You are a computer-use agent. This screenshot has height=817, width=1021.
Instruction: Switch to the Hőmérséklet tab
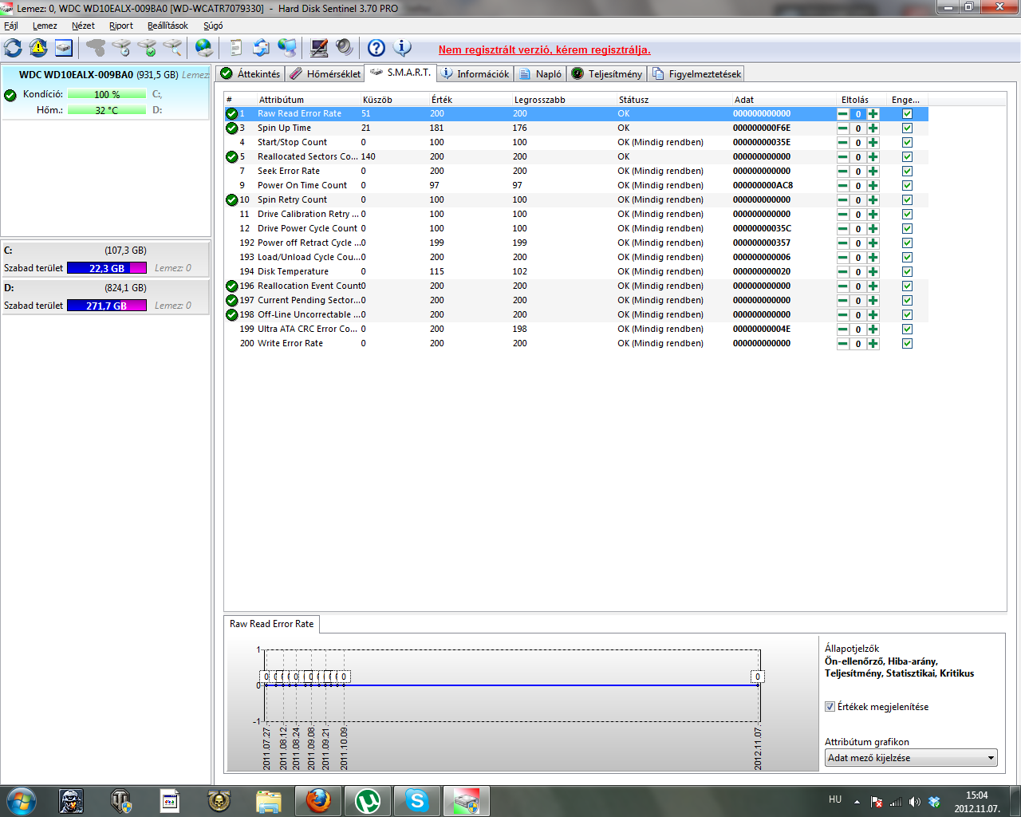pyautogui.click(x=325, y=73)
